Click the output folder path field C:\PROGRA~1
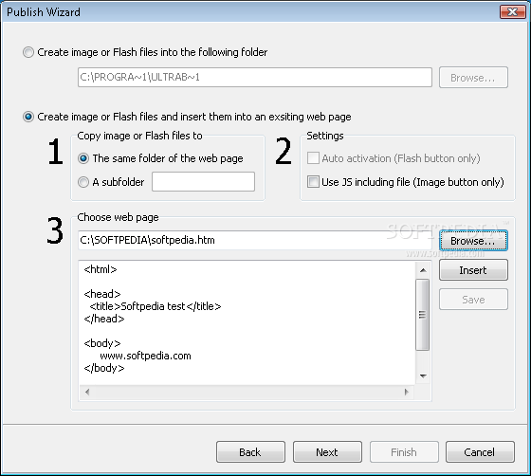Image resolution: width=531 pixels, height=476 pixels. tap(255, 78)
